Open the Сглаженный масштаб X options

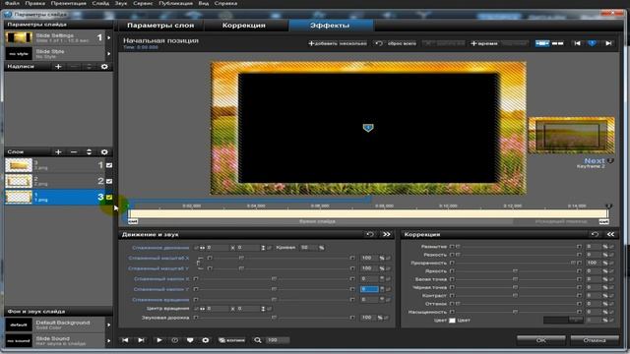(158, 258)
